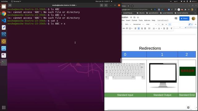Open a new tab in the terminal window
Viewport: 198px width, 111px height.
coord(10,5)
